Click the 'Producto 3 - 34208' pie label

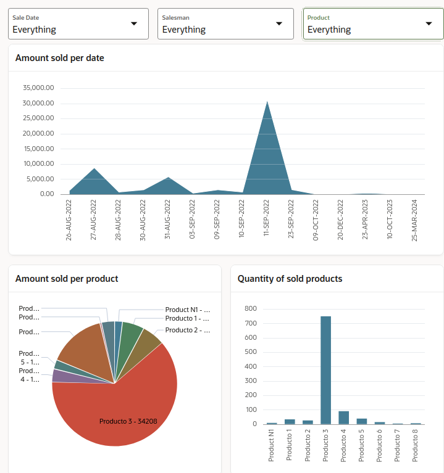(x=128, y=422)
